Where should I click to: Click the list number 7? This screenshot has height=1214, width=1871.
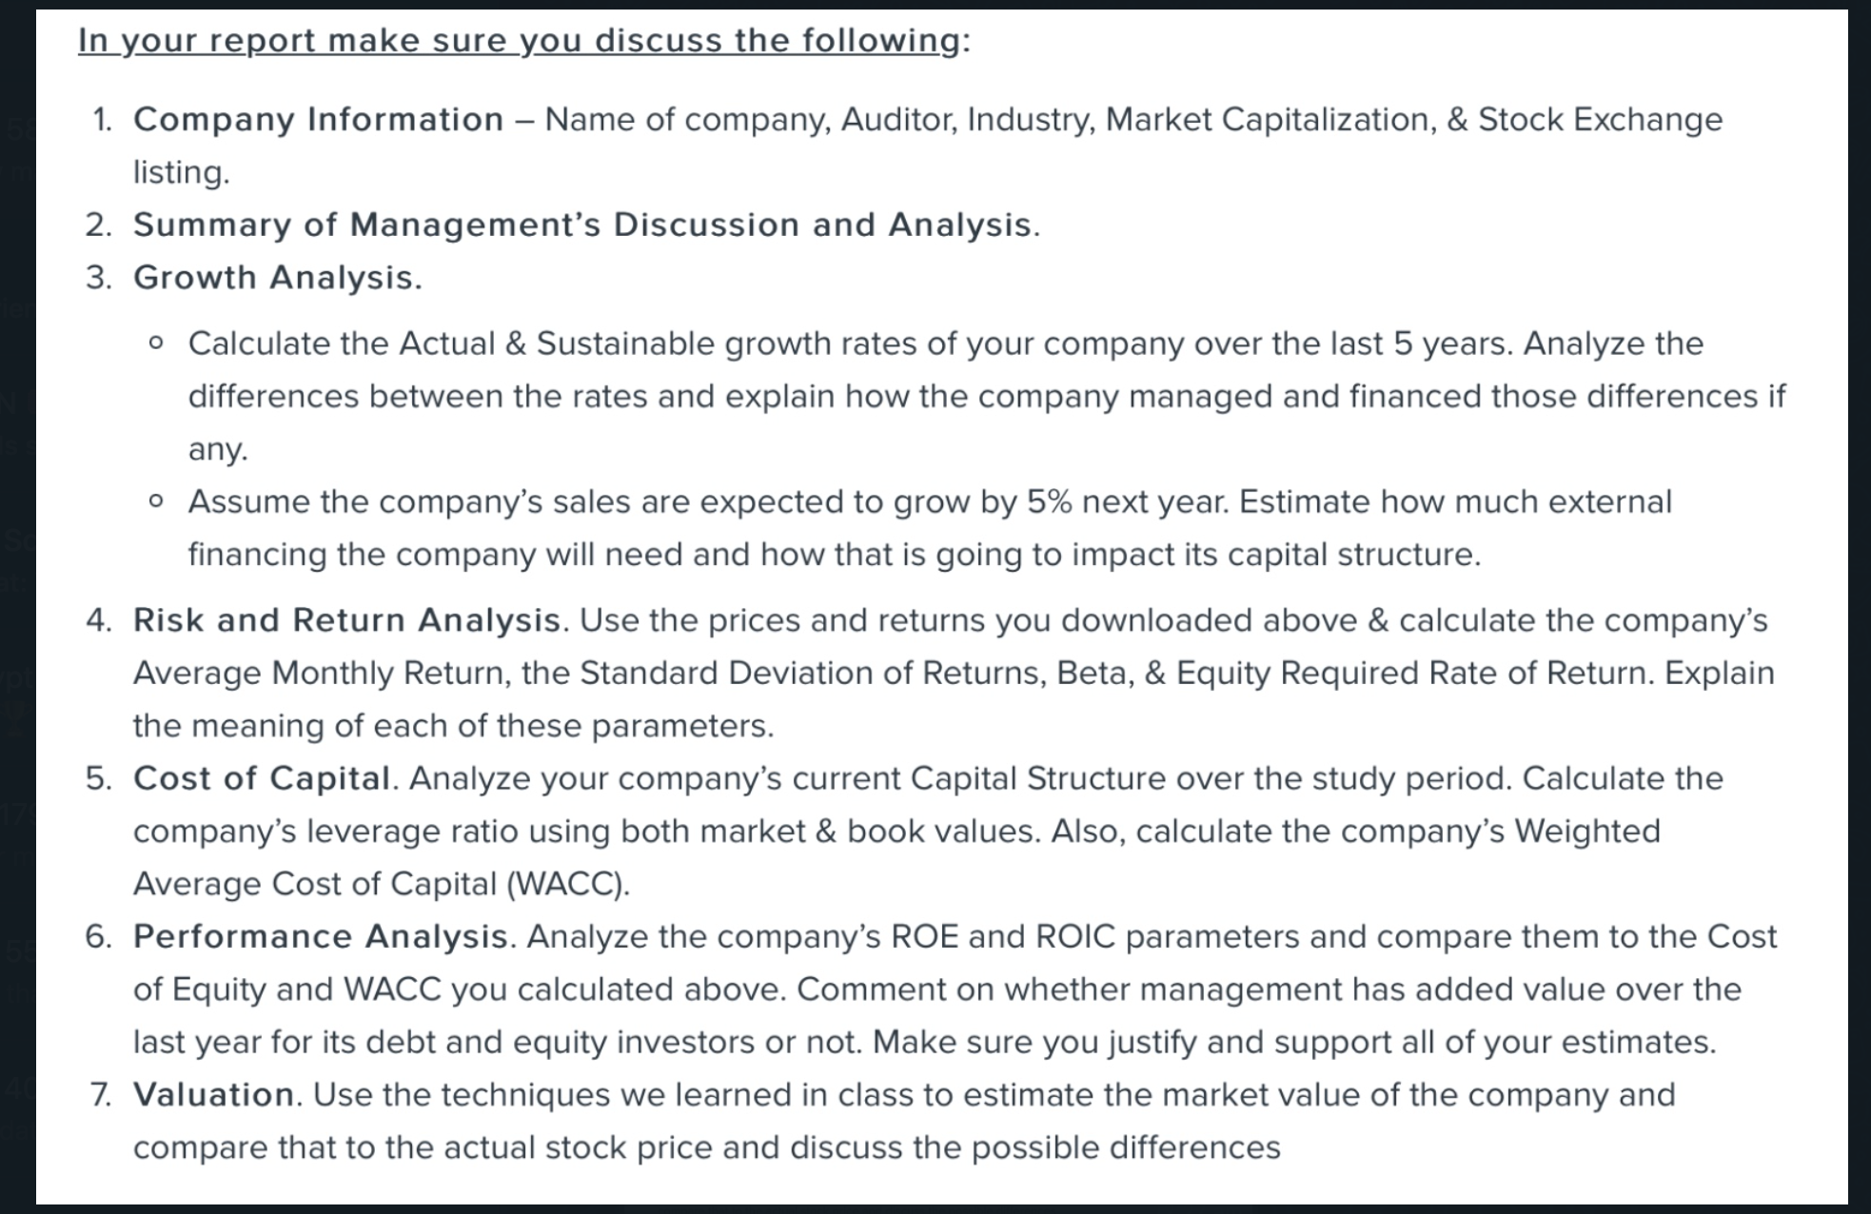coord(101,1094)
